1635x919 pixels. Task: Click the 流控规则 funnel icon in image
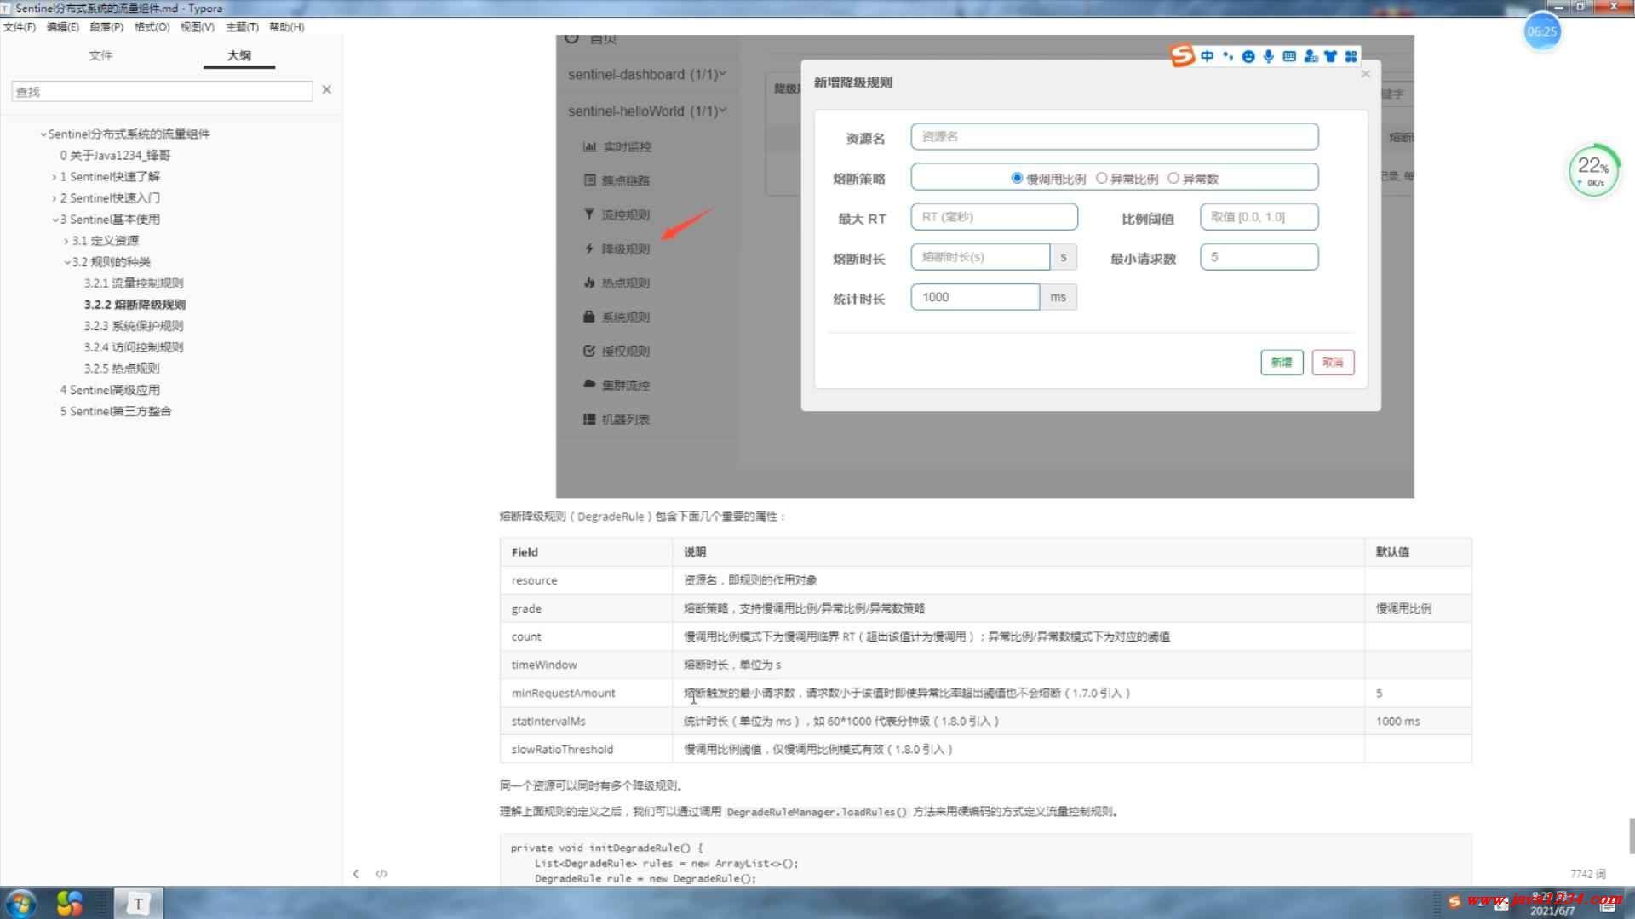589,214
